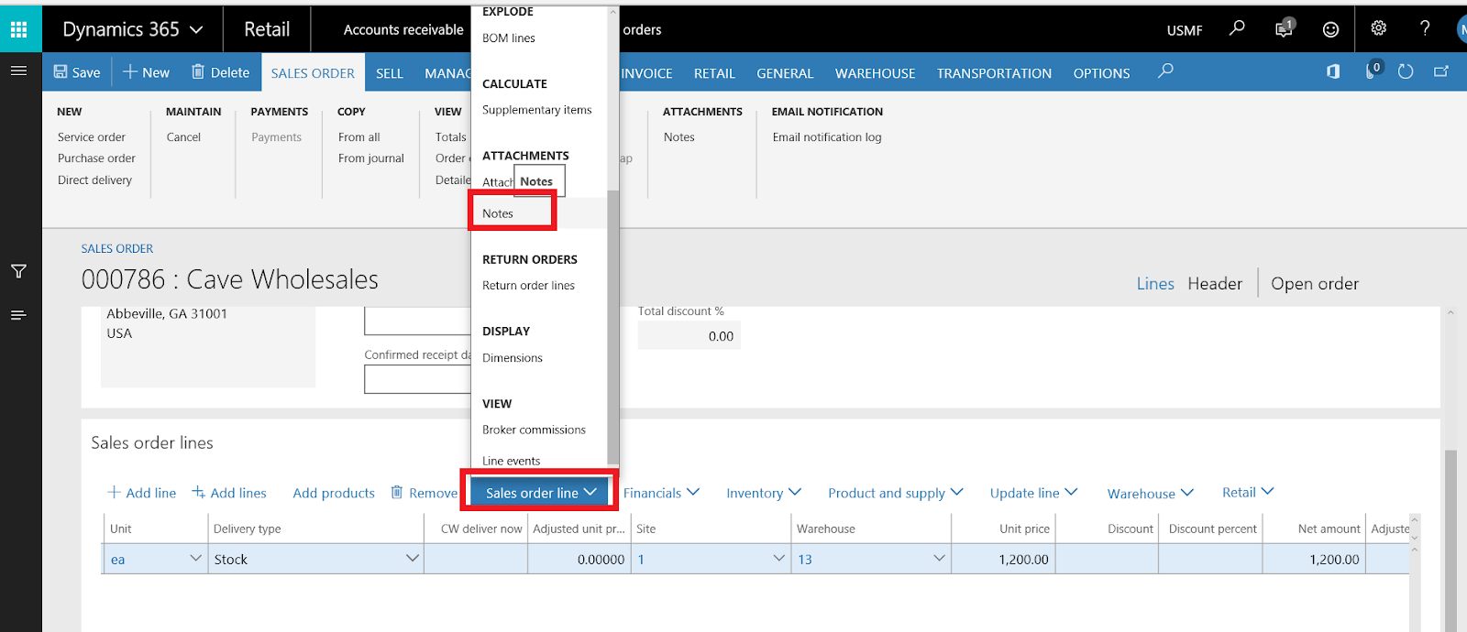Expand the Inventory line menu
This screenshot has height=632, width=1467.
(x=764, y=493)
